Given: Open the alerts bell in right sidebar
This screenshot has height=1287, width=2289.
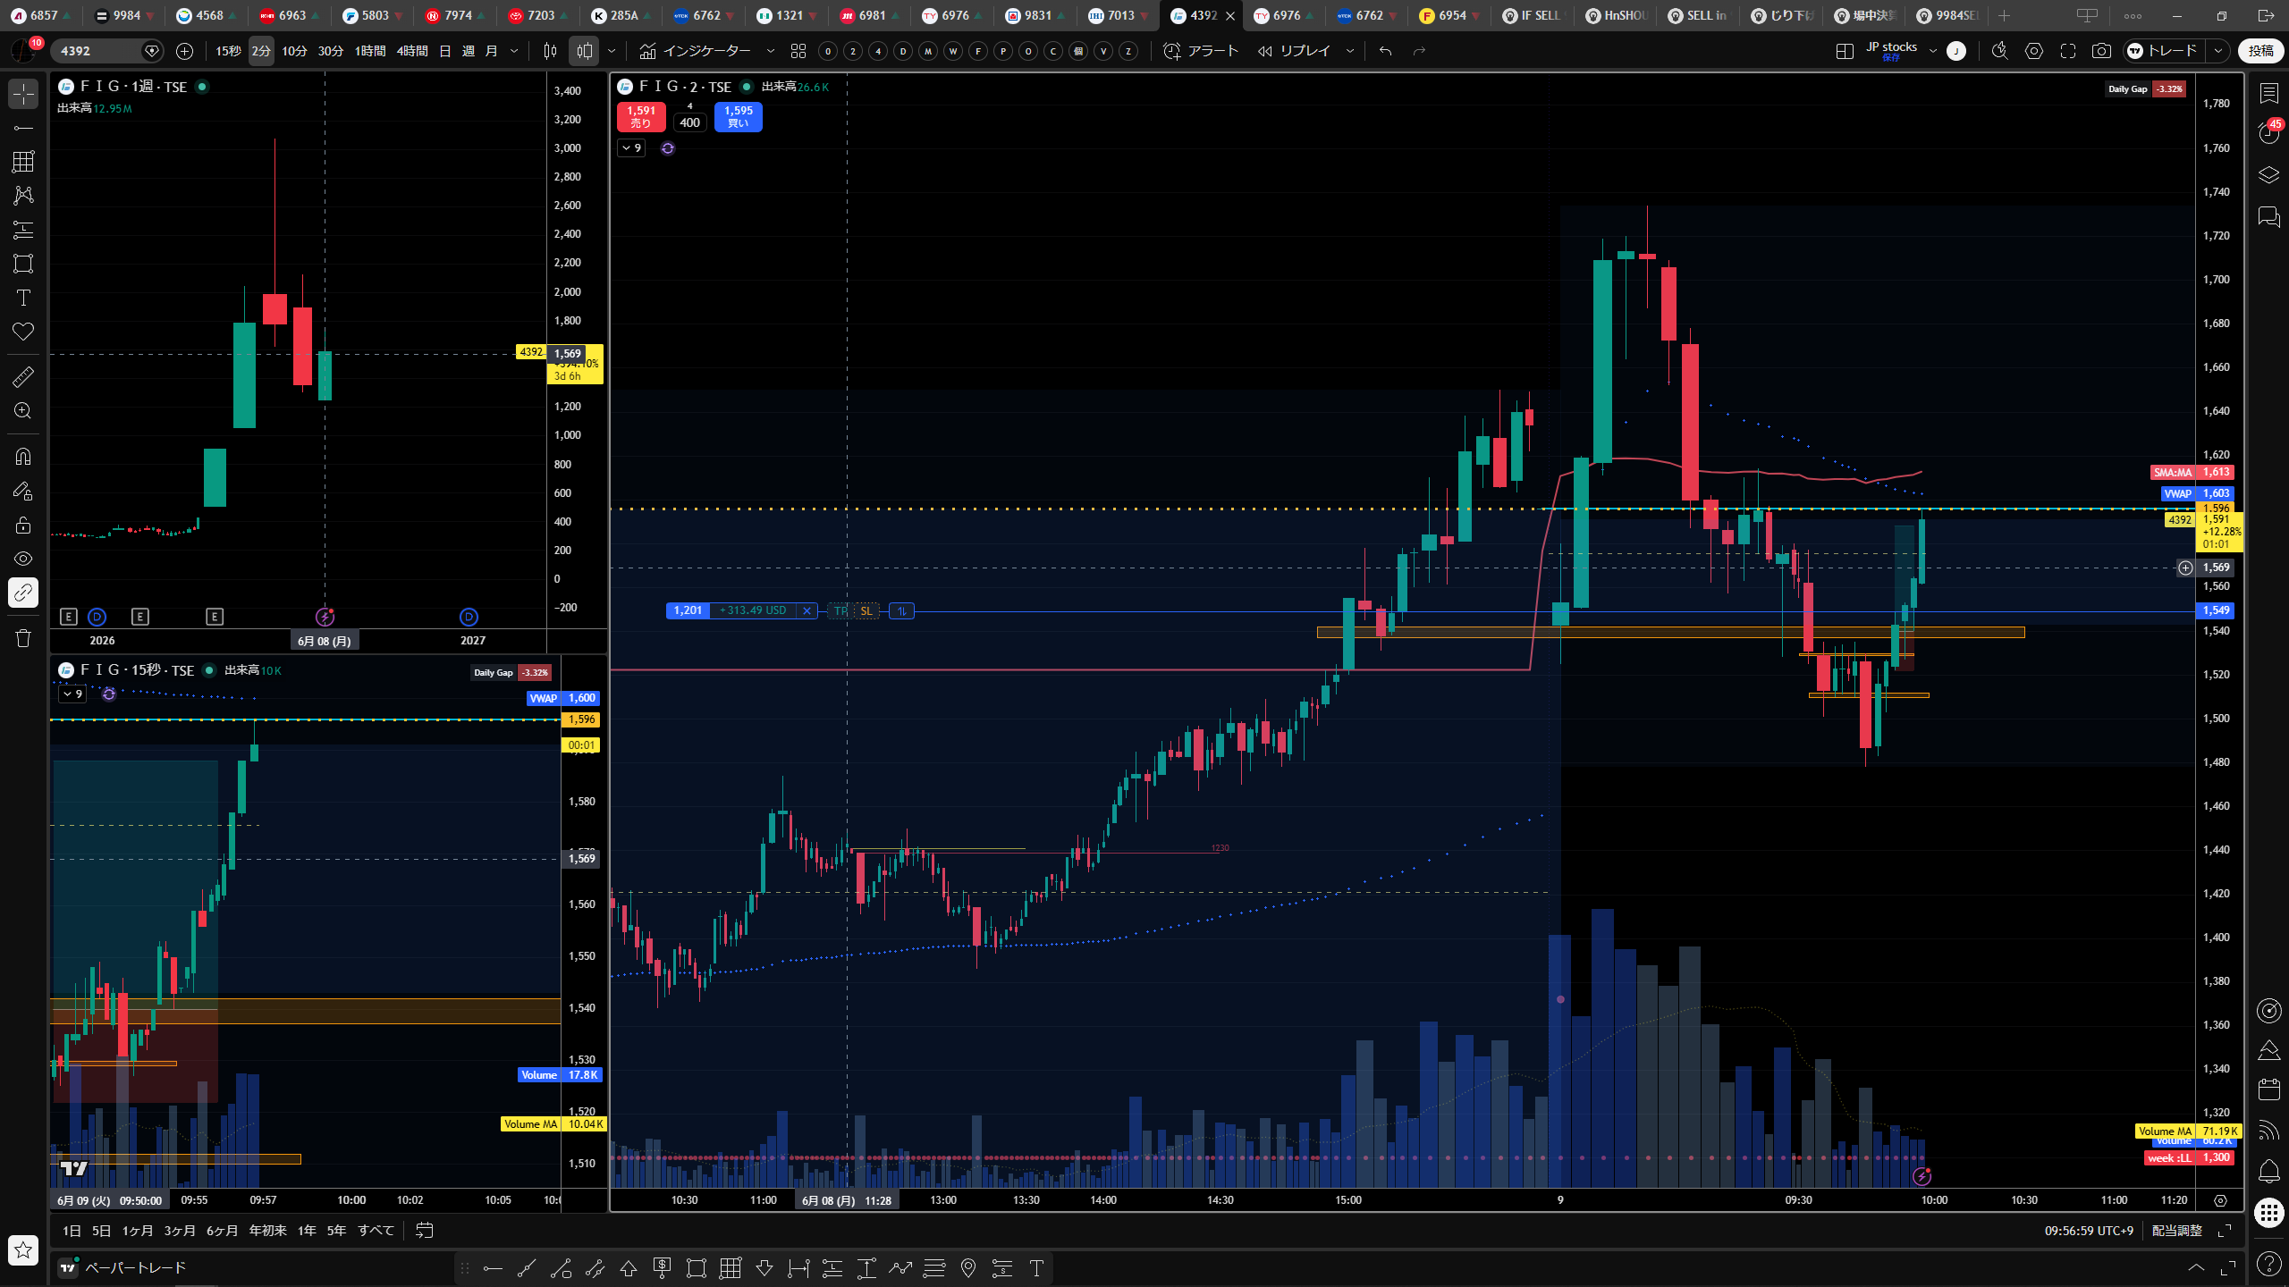Looking at the screenshot, I should (2268, 1171).
